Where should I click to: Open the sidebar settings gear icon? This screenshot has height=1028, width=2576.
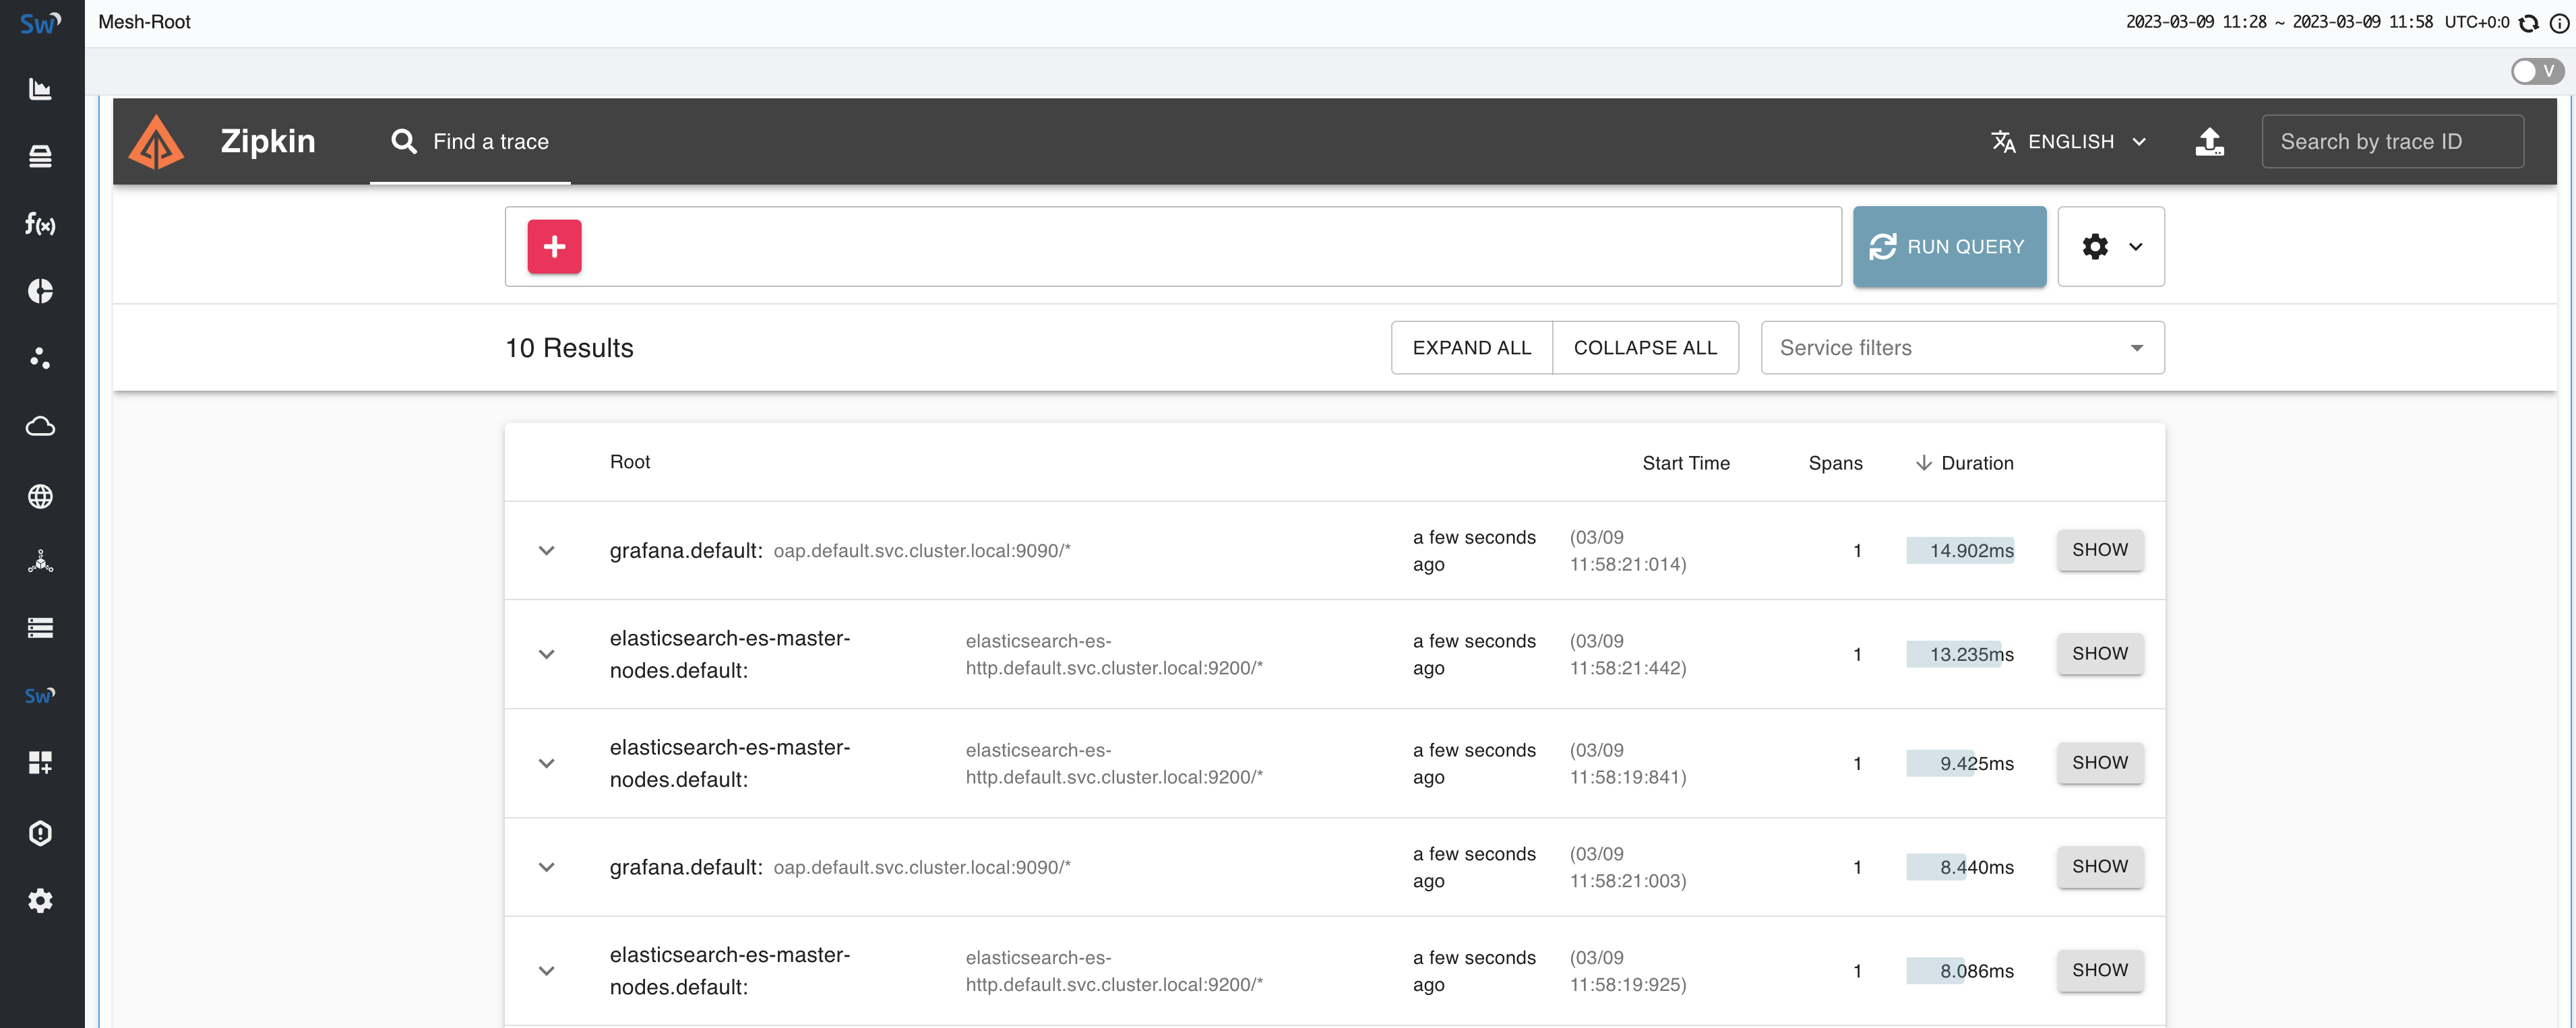tap(40, 901)
